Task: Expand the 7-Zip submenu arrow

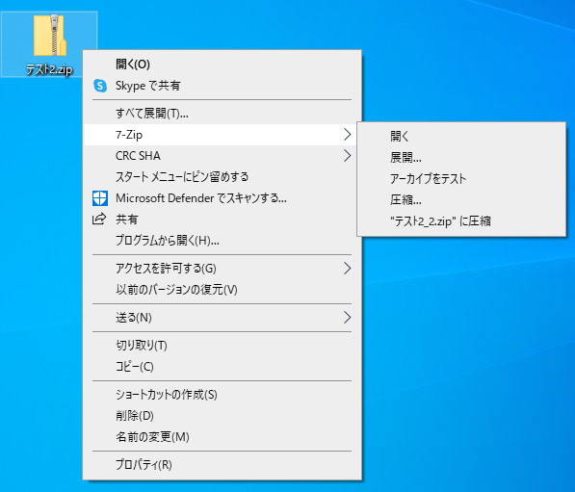Action: point(347,135)
